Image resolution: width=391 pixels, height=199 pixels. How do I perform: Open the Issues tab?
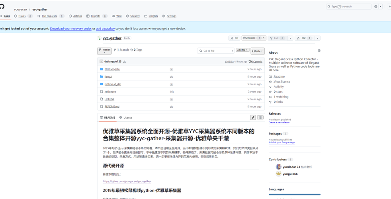23,16
